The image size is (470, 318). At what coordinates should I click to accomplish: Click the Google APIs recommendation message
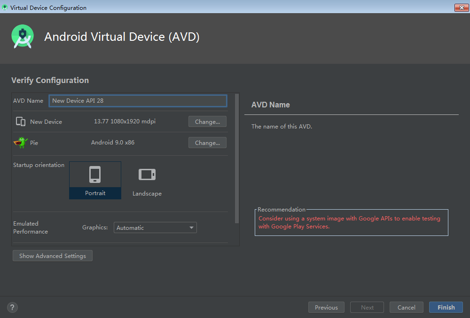[349, 223]
